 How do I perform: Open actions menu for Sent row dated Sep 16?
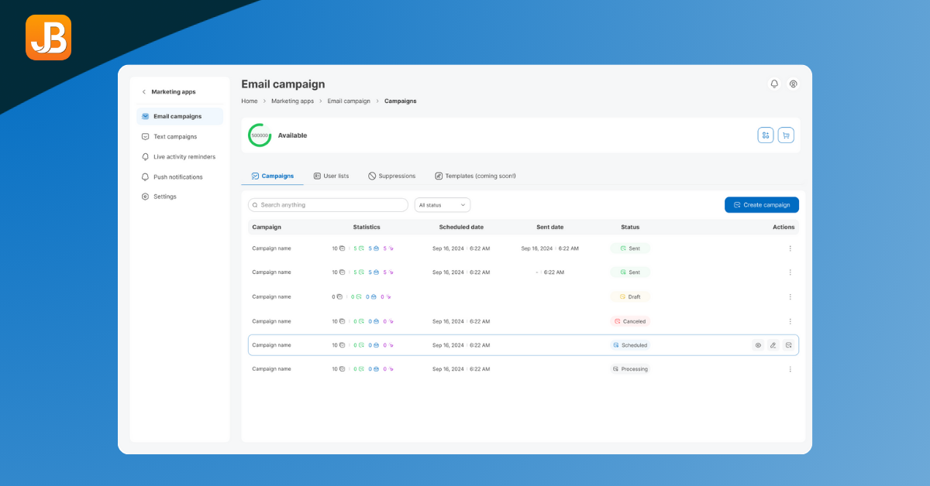pos(790,248)
